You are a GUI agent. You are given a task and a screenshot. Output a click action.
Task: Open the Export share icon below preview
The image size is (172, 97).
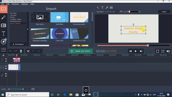pos(157,51)
